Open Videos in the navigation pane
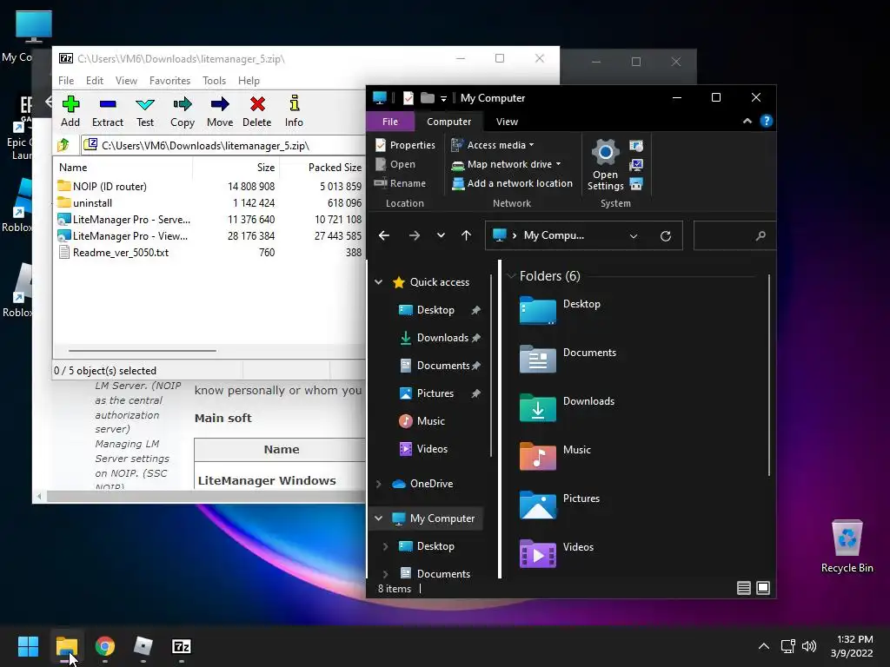Screen dimensions: 890x667 423,449
